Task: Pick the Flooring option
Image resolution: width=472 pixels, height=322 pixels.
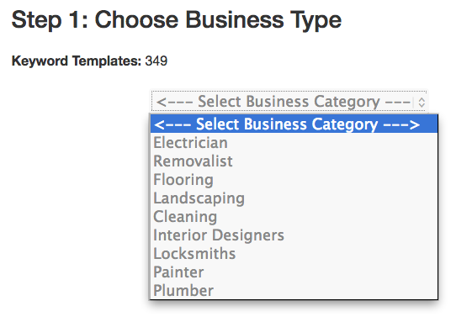Action: coord(294,180)
